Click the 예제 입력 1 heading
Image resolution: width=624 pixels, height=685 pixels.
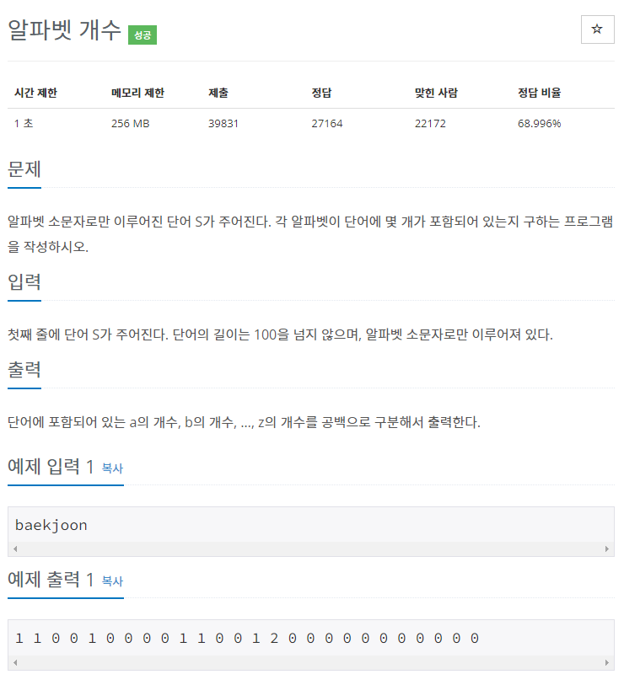(x=51, y=467)
